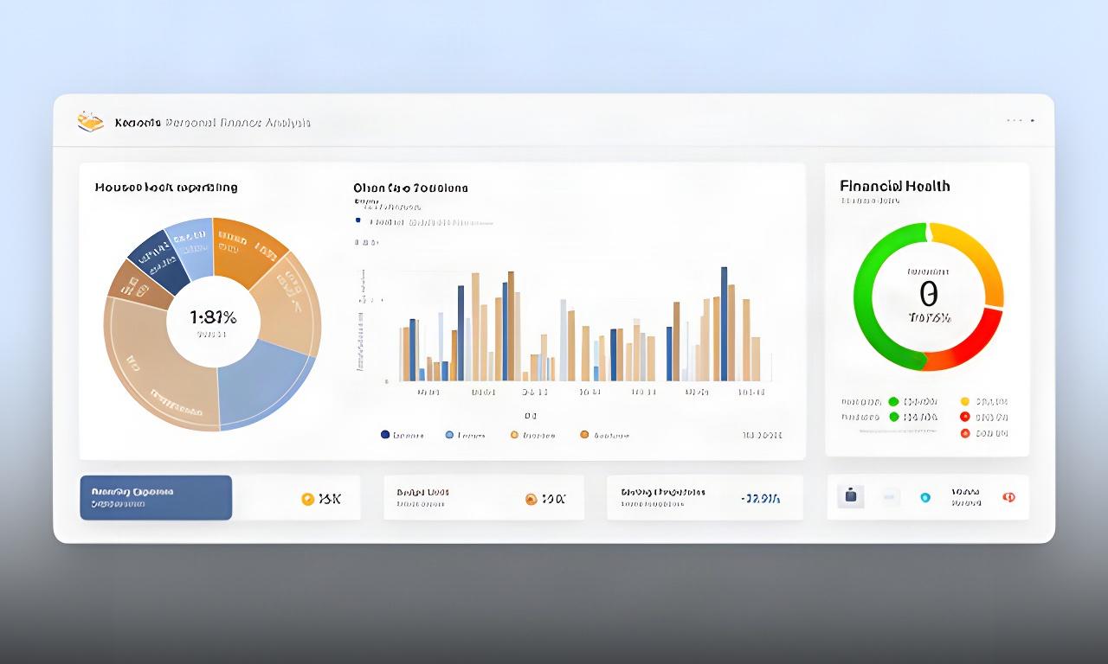Click the Financial Health panel title
1108x664 pixels.
tap(894, 186)
